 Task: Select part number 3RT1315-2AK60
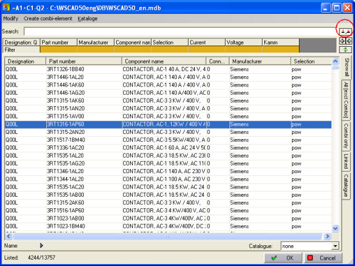coord(66,203)
